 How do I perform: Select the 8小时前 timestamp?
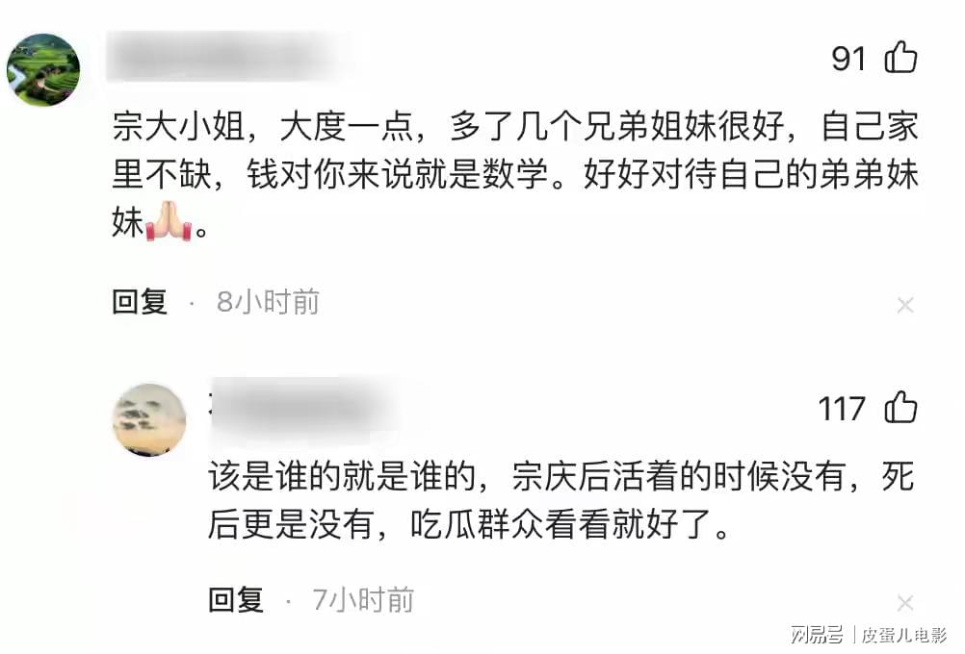(x=268, y=302)
